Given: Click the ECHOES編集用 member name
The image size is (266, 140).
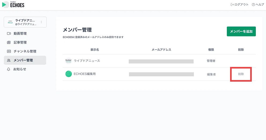Looking at the screenshot, I should (x=85, y=74).
